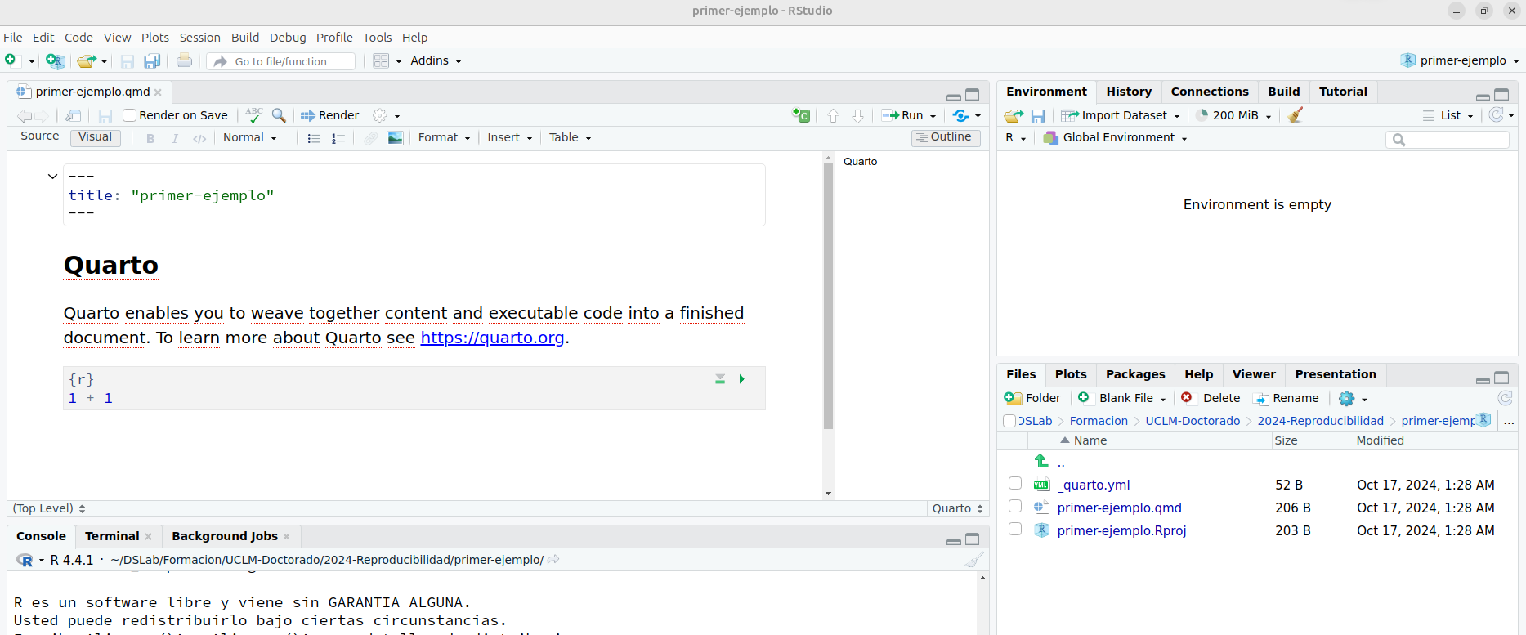Click the green run chunk arrow
Viewport: 1526px width, 635px height.
741,379
